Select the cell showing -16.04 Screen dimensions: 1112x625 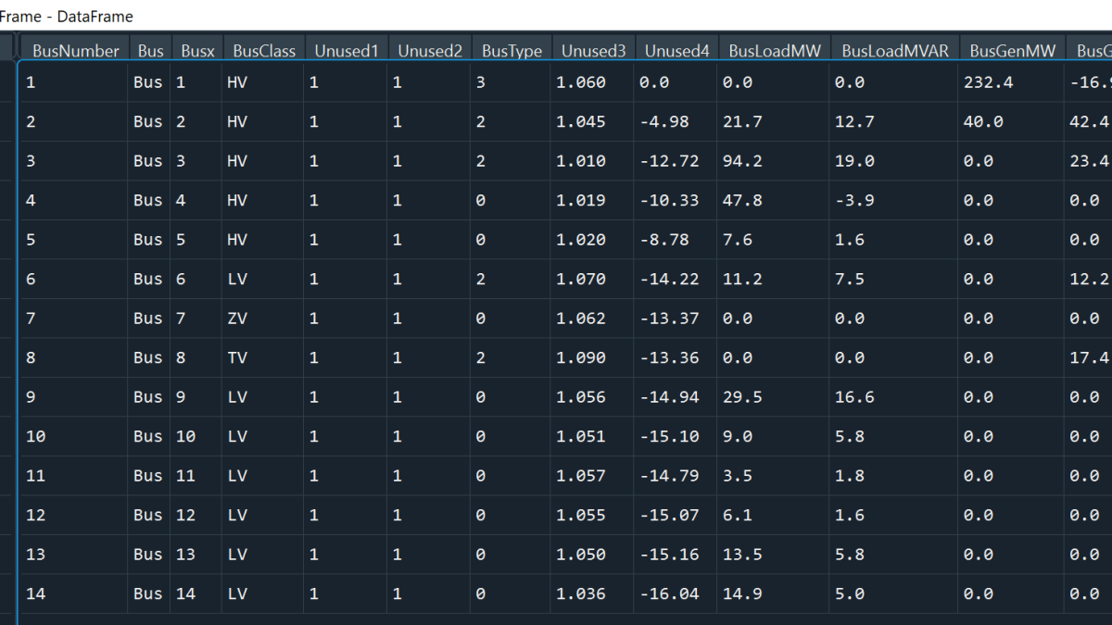(669, 594)
